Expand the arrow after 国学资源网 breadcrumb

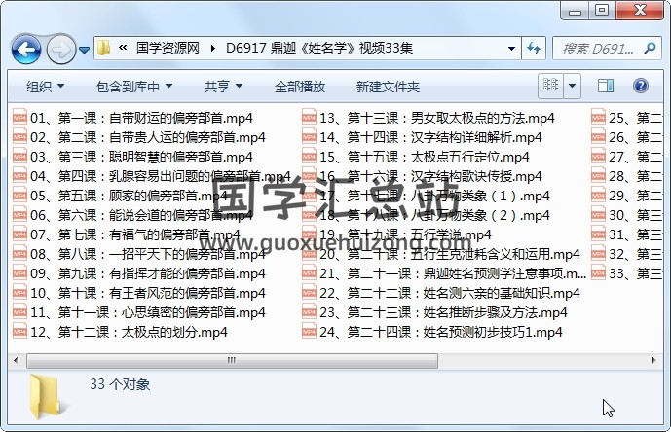(x=212, y=49)
